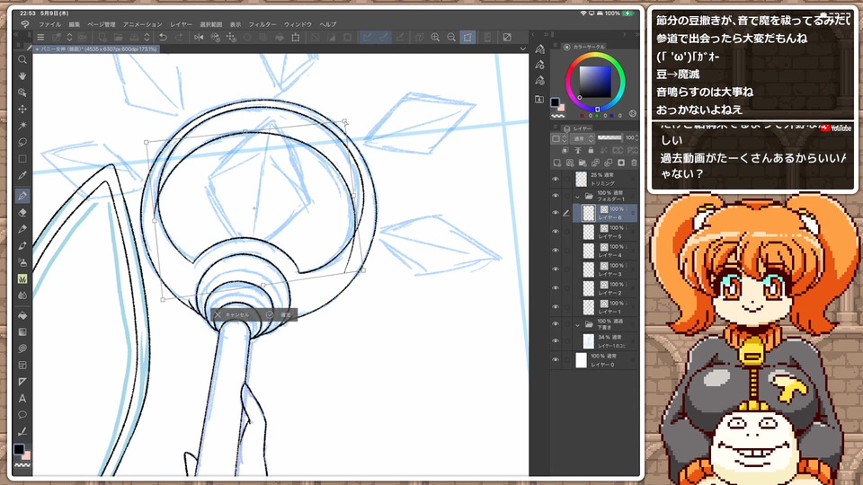The image size is (863, 485).
Task: Select the Frame border tool
Action: pos(22,366)
